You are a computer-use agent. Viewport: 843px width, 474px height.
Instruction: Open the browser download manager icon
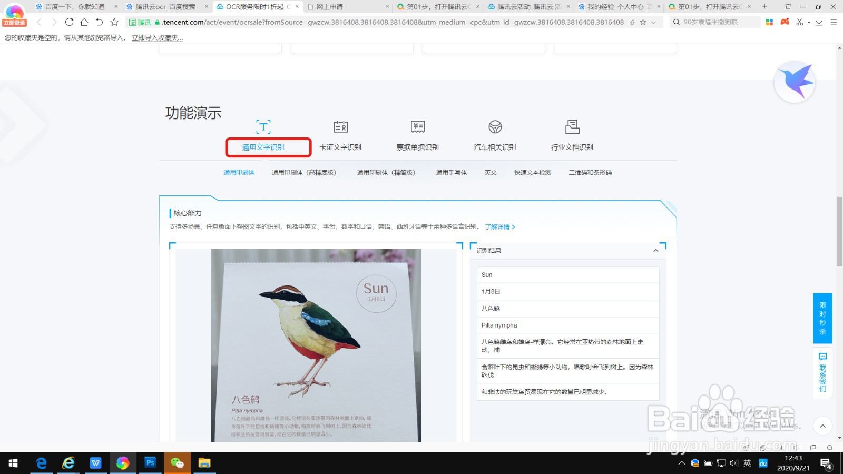818,22
